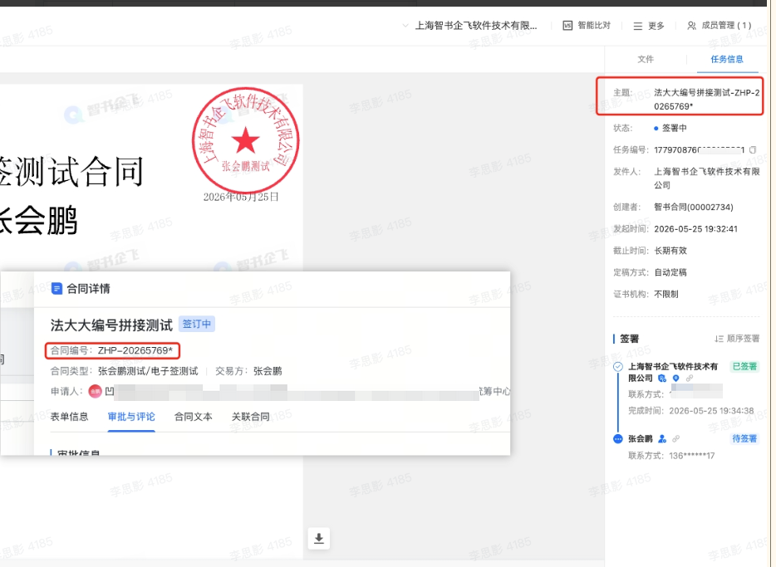Click the enterprise verification badge next to 限公司

(x=662, y=379)
